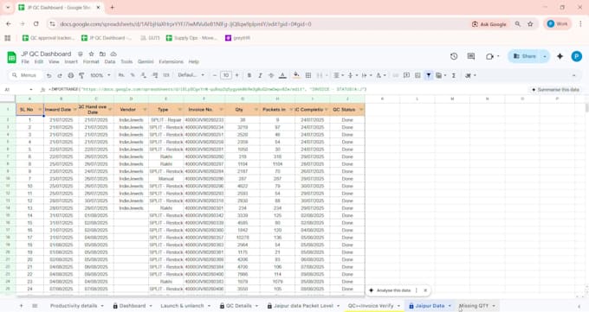The height and width of the screenshot is (312, 589).
Task: Toggle italic formatting
Action: 260,75
